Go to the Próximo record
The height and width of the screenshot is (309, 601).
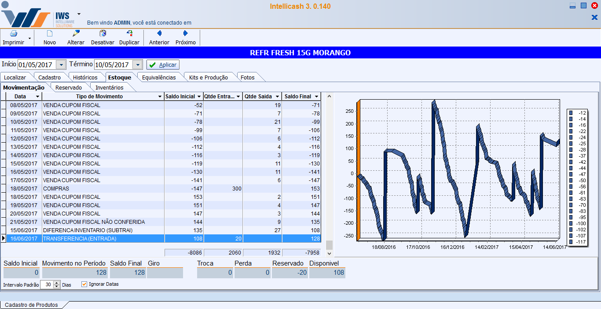click(186, 38)
